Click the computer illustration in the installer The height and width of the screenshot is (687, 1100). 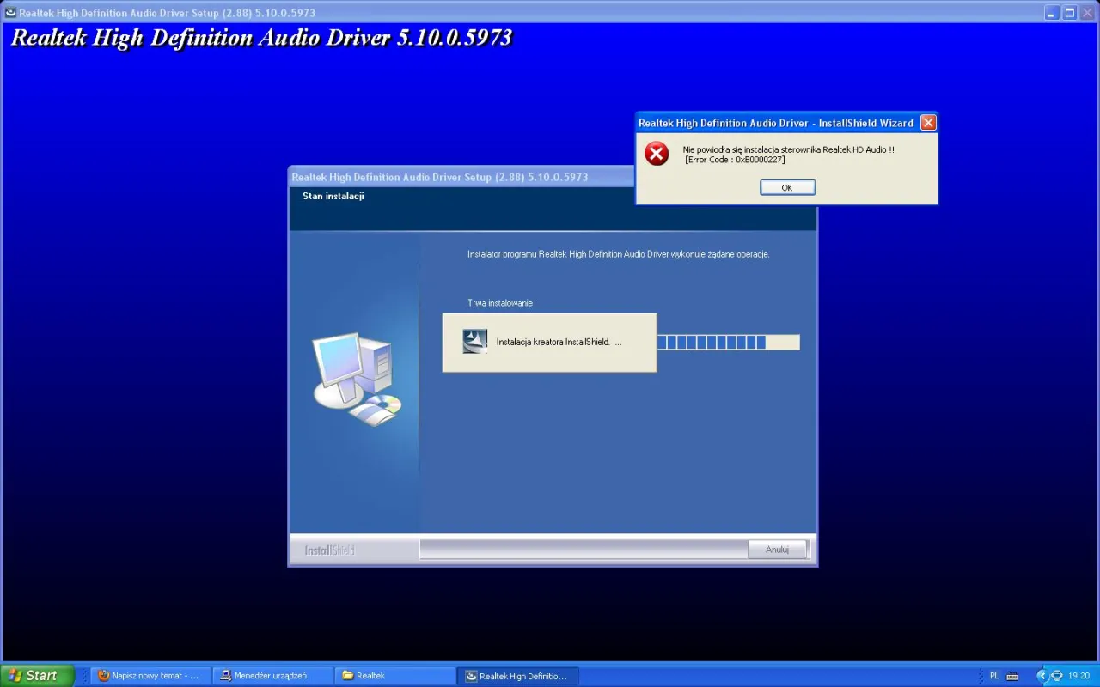click(x=355, y=378)
